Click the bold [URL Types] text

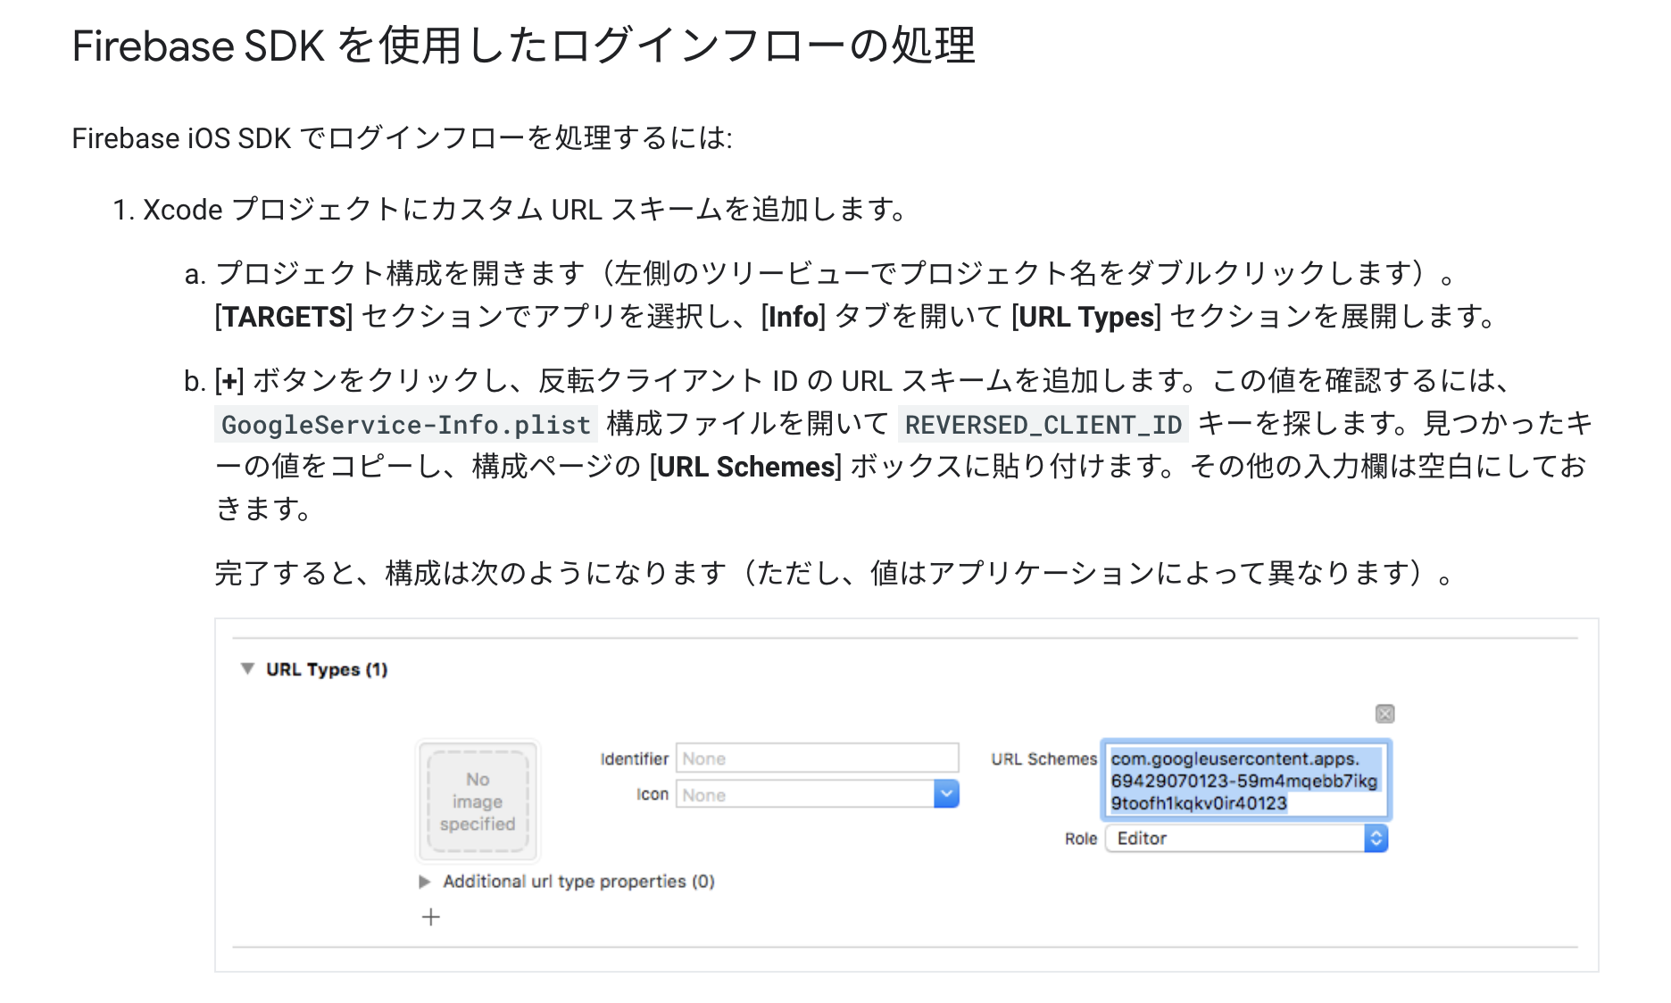coord(1086,317)
